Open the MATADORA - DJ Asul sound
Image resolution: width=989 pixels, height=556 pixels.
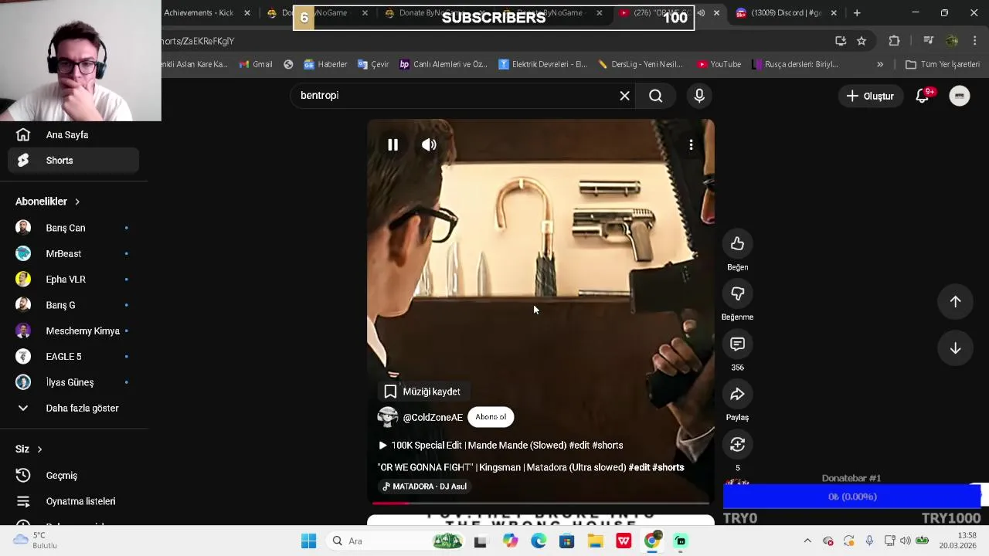tap(425, 486)
